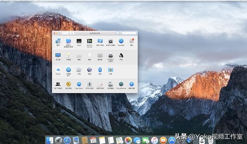
Task: Click the Show All grid button
Action: 72,33
